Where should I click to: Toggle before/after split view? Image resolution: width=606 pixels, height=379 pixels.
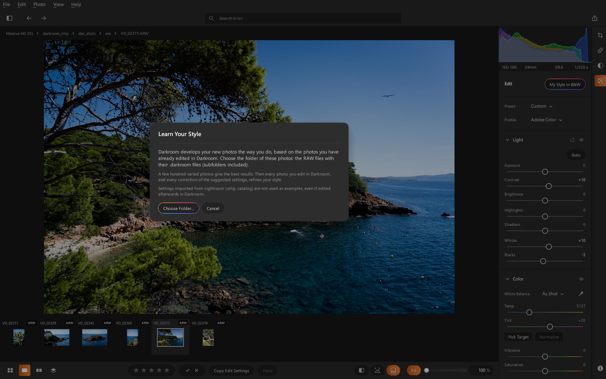tap(361, 370)
